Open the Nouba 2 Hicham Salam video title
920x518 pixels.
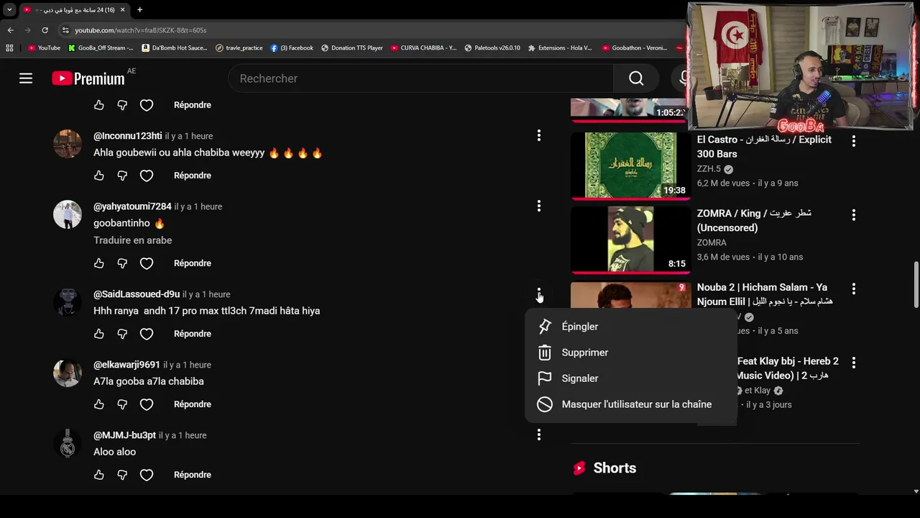coord(765,294)
